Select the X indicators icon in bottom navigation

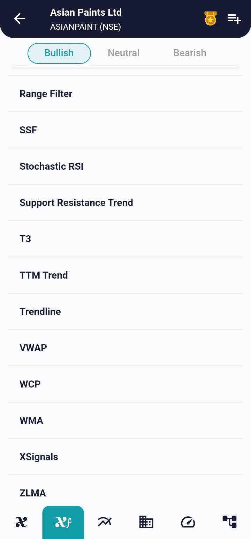pyautogui.click(x=21, y=522)
